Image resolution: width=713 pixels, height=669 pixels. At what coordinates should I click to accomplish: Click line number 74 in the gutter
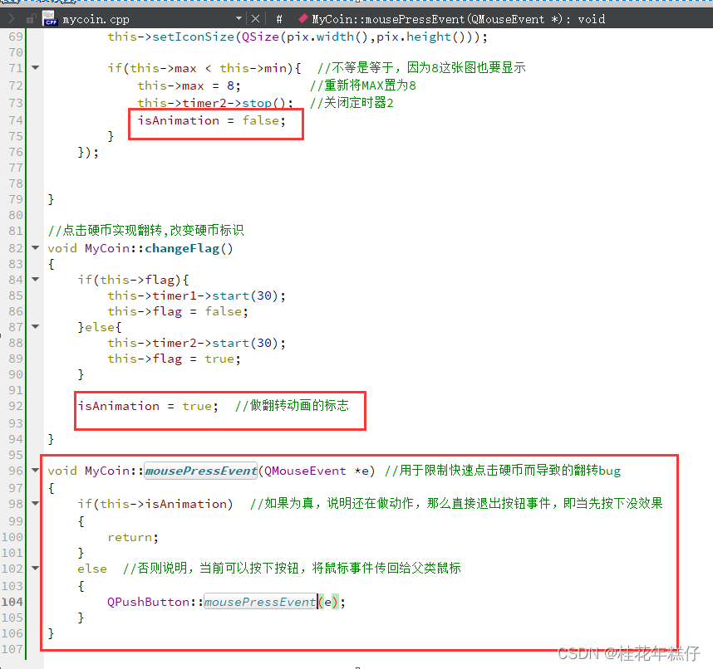coord(16,120)
